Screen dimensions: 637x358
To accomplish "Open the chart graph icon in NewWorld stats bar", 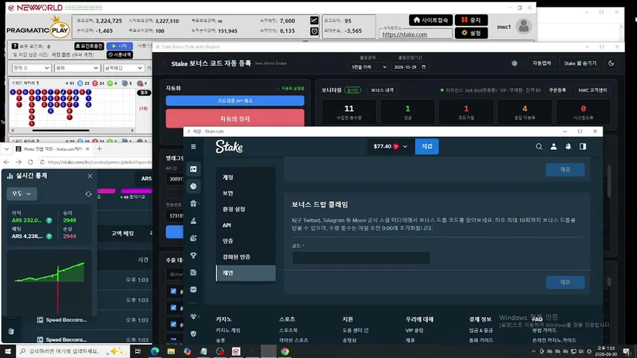I will tap(314, 20).
